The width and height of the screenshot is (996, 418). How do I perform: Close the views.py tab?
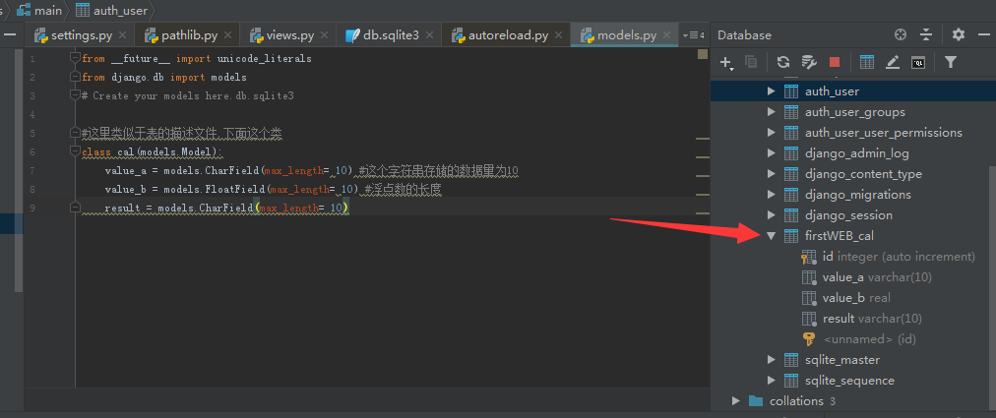point(324,35)
